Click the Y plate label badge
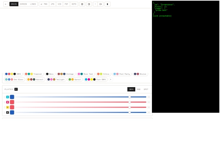The width and height of the screenshot is (220, 165). [x=8, y=107]
